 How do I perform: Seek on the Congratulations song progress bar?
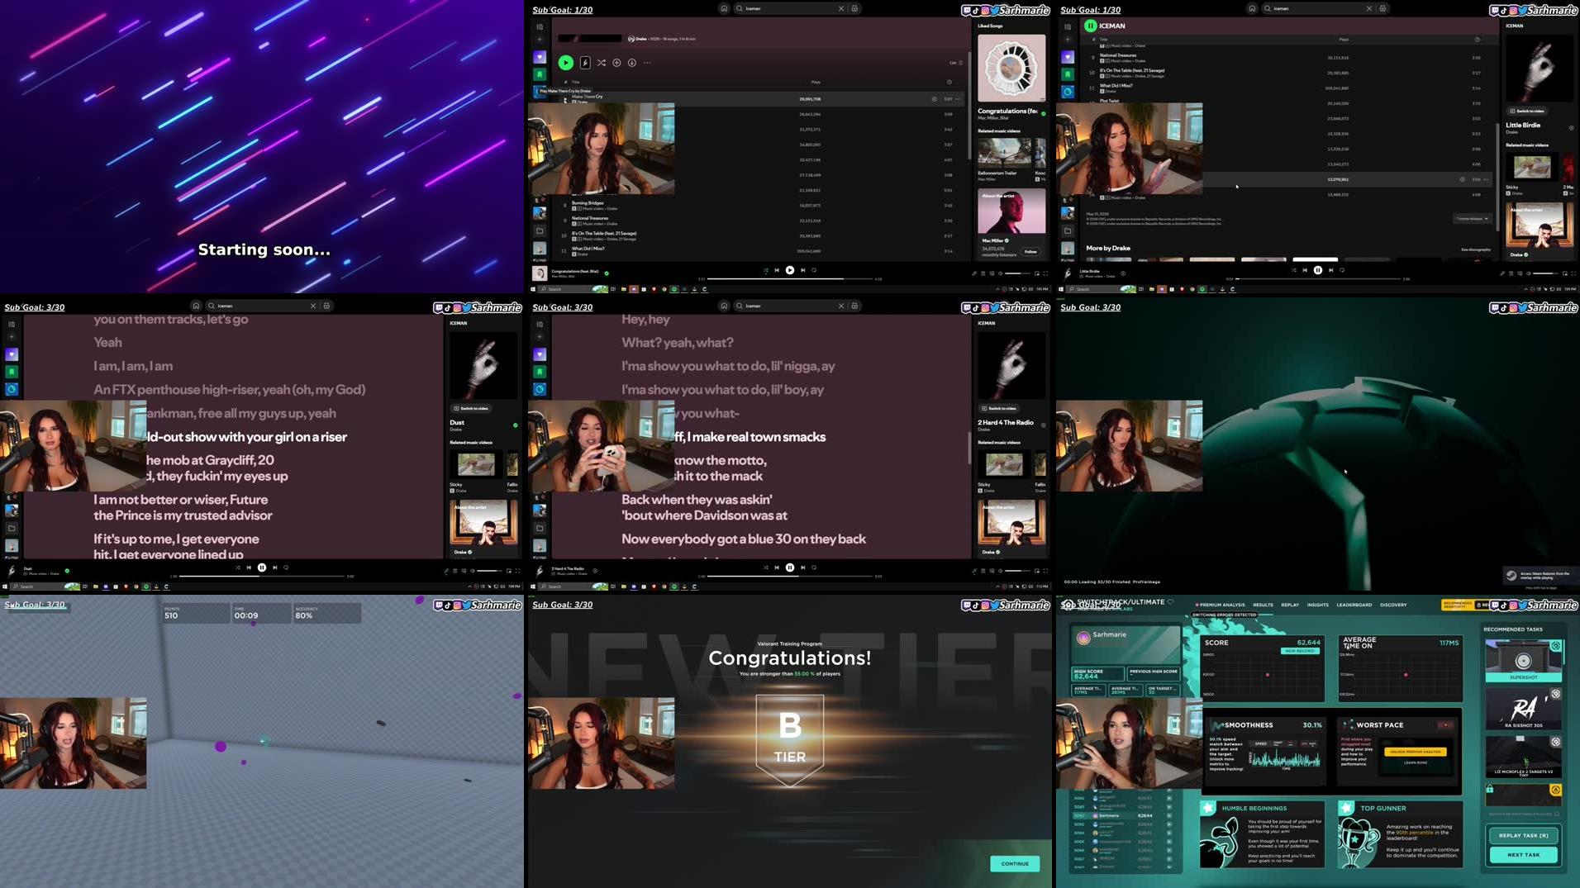point(789,279)
